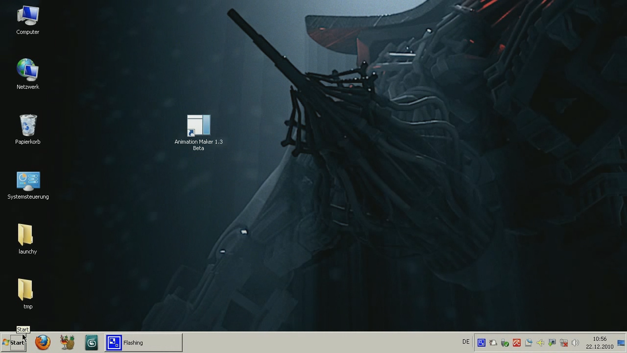Click the show desktop button beside the clock
627x353 pixels.
click(x=621, y=343)
